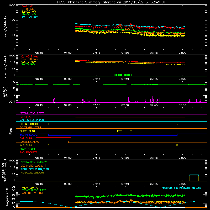Click the Degrees or % axis title
This screenshot has width=210, height=210.
[7, 197]
